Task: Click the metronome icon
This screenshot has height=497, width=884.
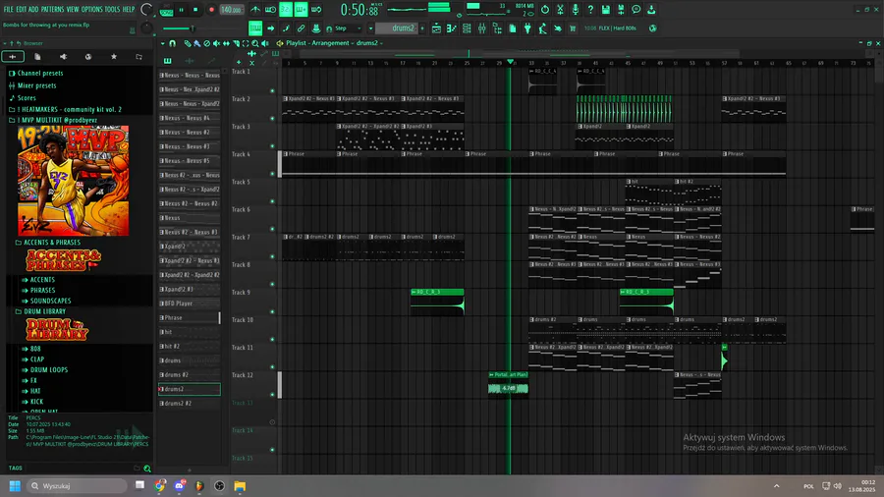Action: point(255,10)
